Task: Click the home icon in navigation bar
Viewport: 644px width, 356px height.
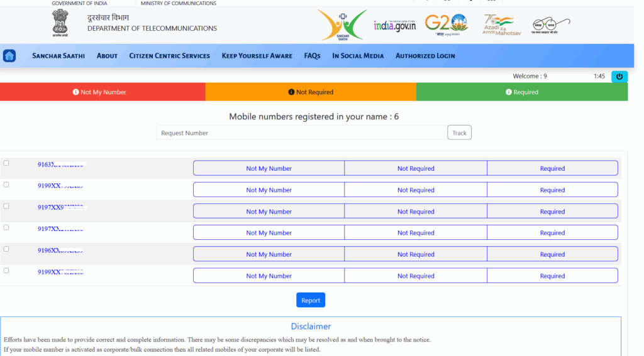Action: tap(9, 56)
